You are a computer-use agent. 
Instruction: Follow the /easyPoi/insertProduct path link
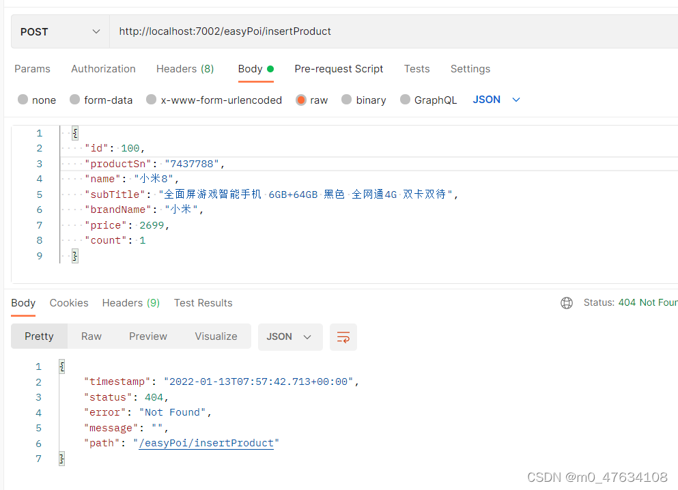206,443
